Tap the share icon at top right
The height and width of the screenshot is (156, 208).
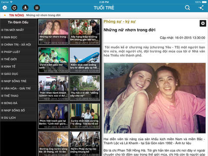pos(201,8)
